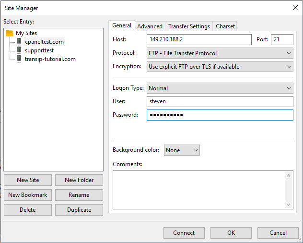Click the Delete button
The image size is (303, 243).
pyautogui.click(x=28, y=210)
